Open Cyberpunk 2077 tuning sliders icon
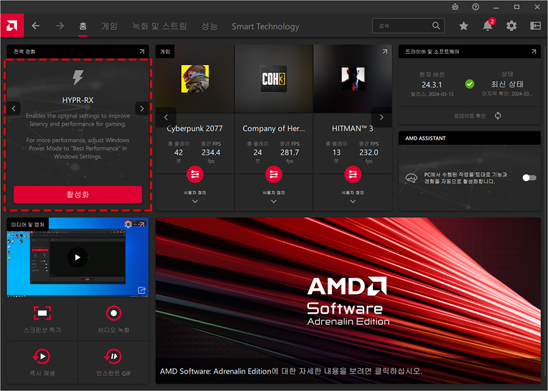 (195, 174)
